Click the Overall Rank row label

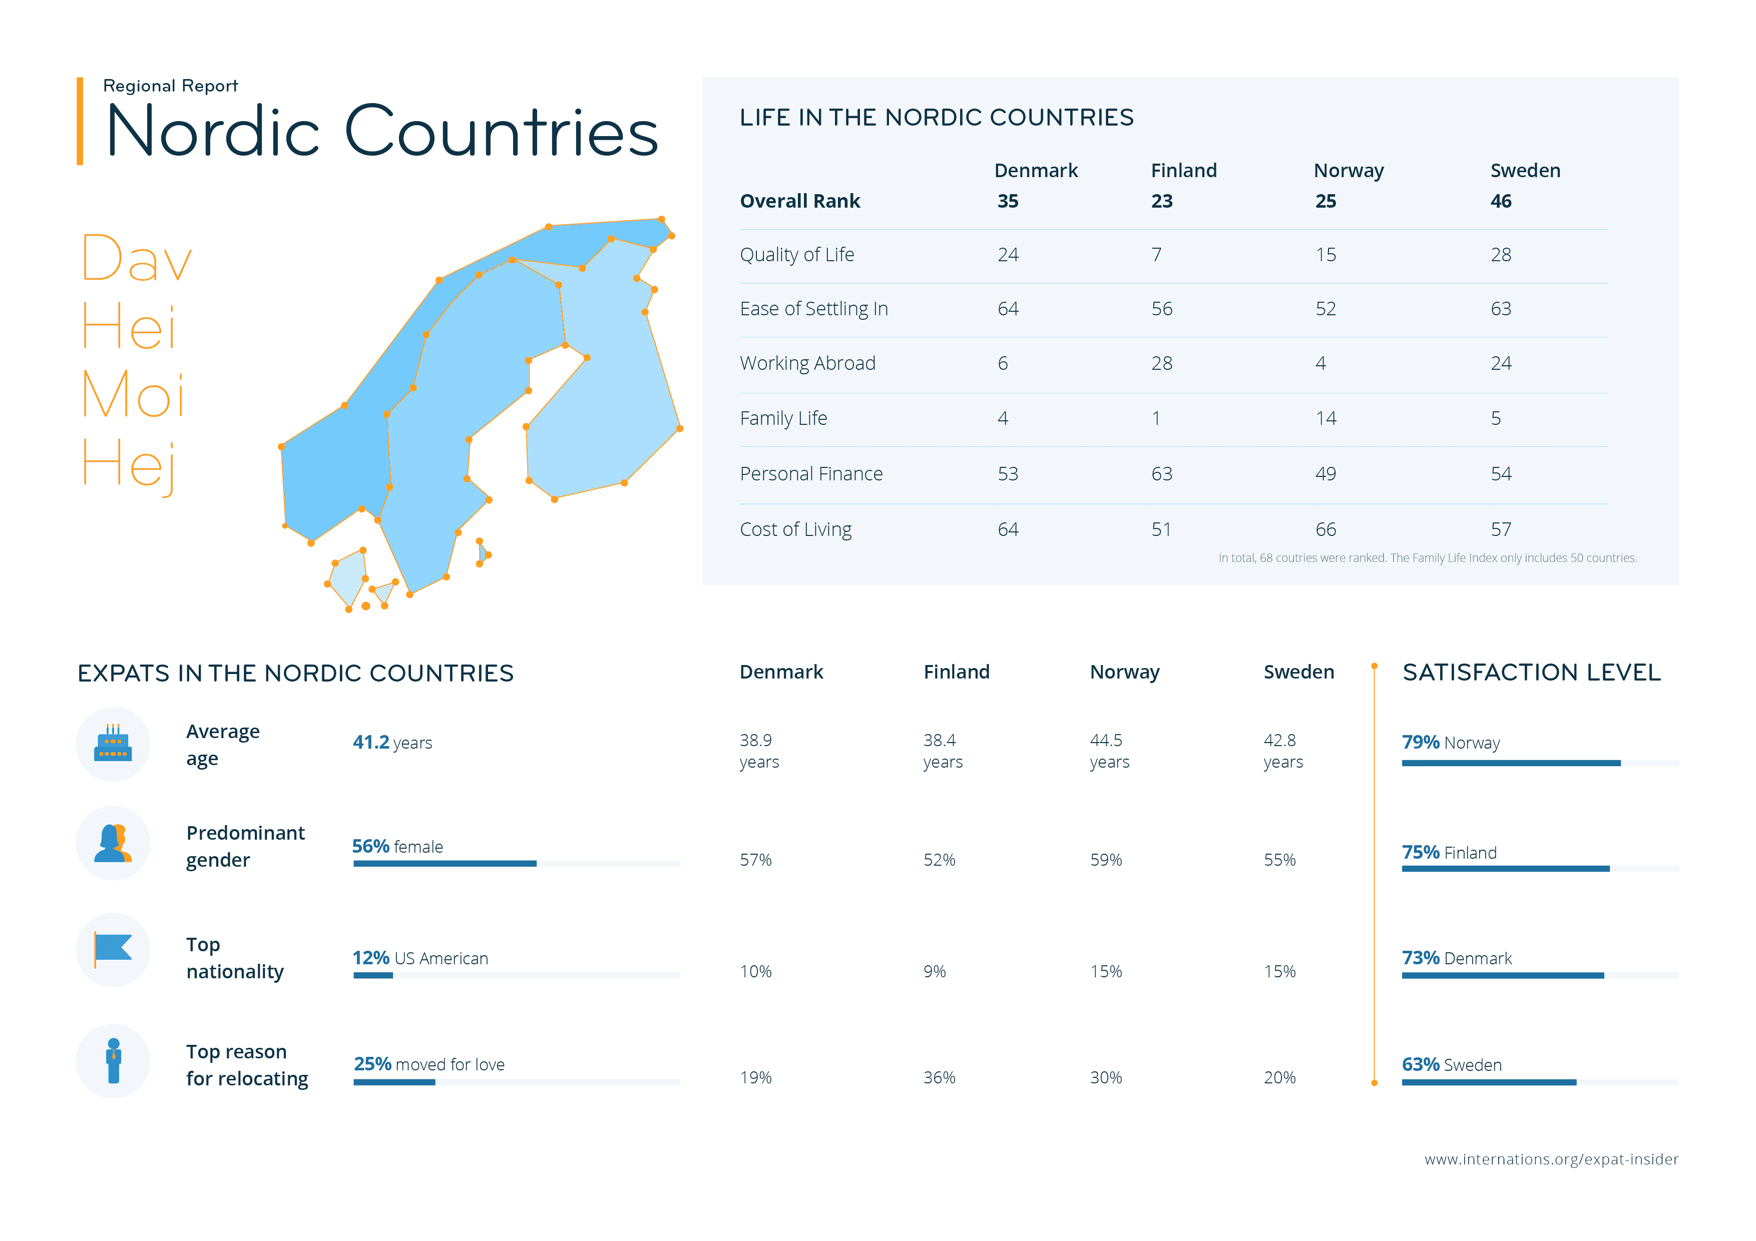799,201
